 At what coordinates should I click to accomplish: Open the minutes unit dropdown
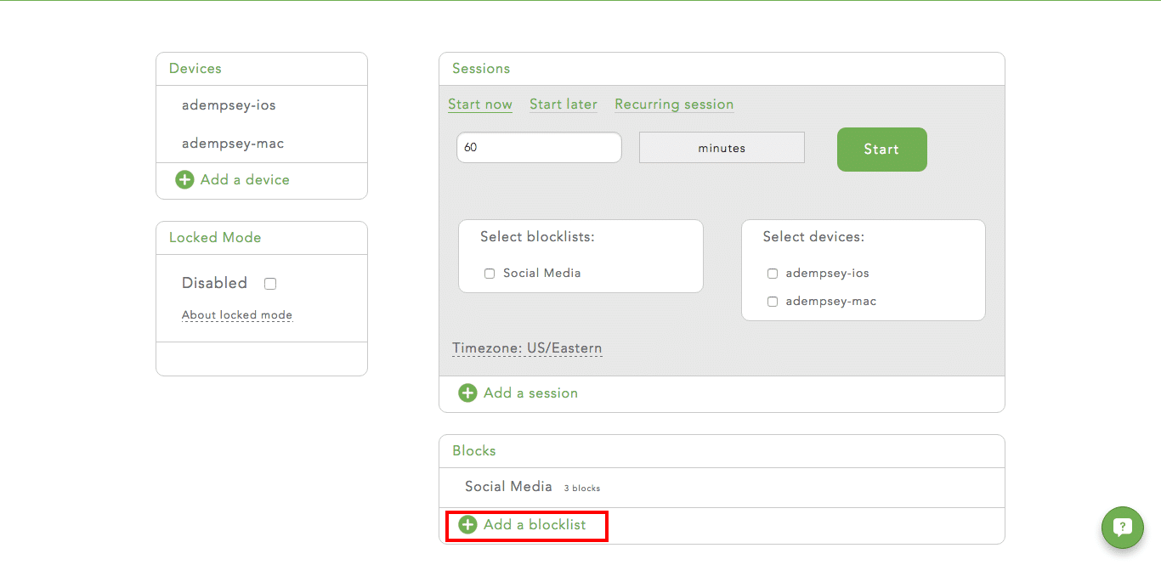(x=722, y=148)
